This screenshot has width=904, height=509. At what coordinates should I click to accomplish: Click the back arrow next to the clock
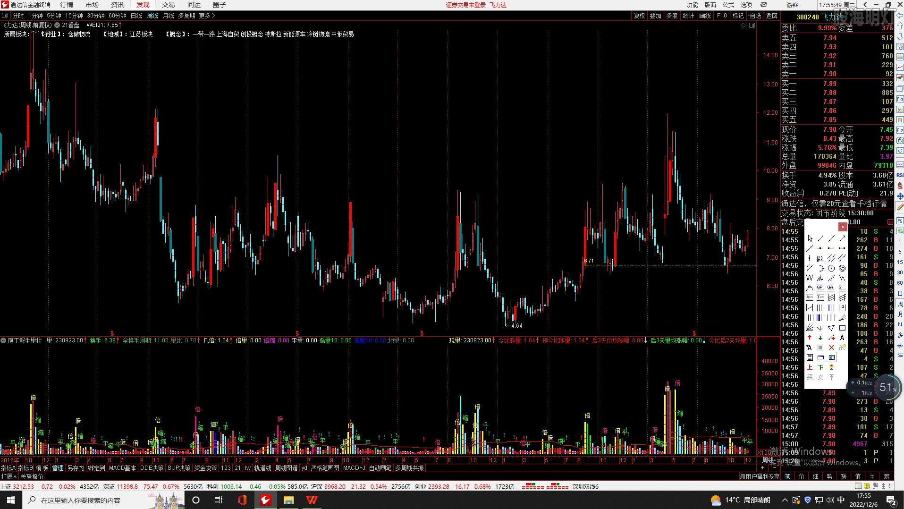pyautogui.click(x=865, y=5)
